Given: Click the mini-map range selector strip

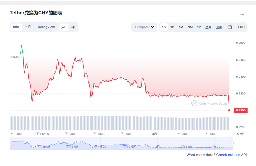Looking at the screenshot, I should pyautogui.click(x=122, y=143).
